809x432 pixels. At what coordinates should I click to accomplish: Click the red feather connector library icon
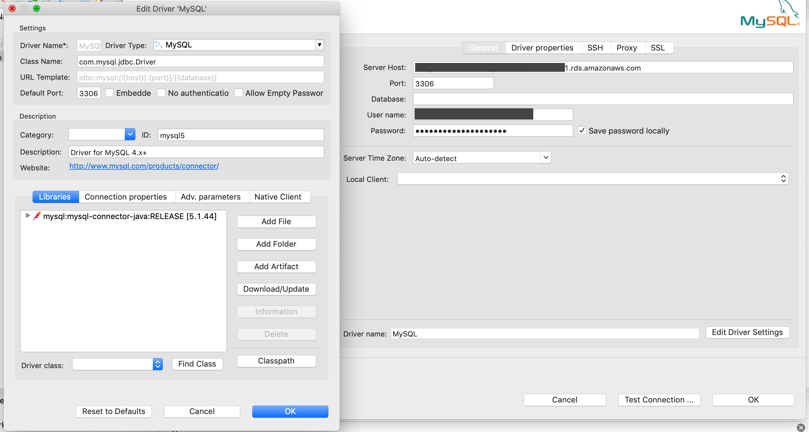point(37,216)
